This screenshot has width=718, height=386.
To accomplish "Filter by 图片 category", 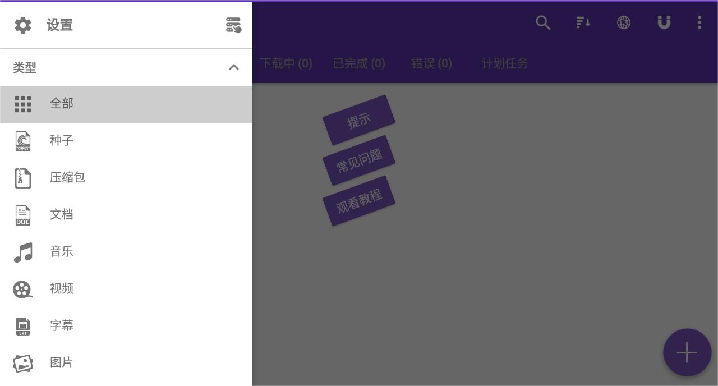I will pos(62,362).
